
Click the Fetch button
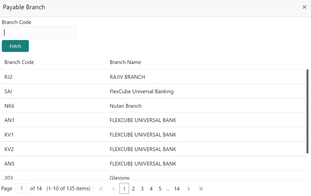tap(15, 46)
